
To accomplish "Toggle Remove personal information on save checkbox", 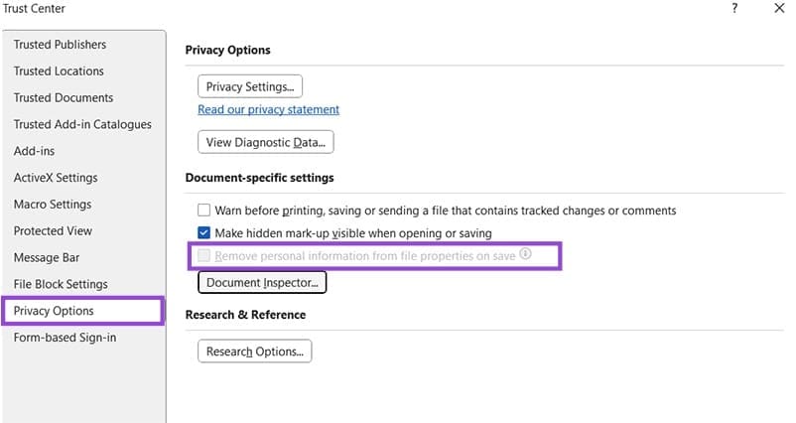I will (x=204, y=256).
